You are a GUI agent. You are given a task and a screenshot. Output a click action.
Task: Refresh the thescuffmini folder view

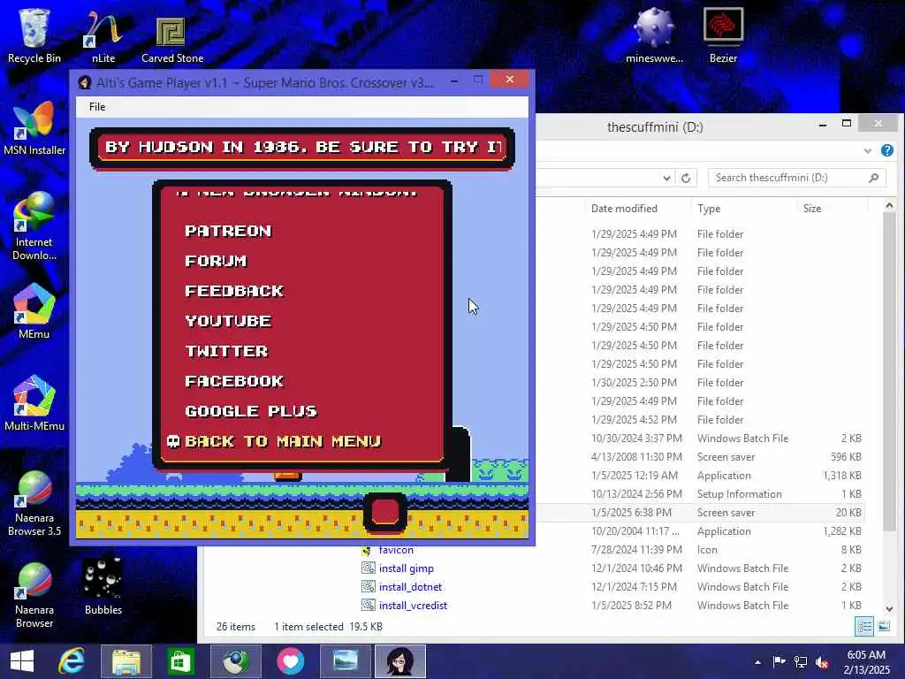[x=686, y=178]
